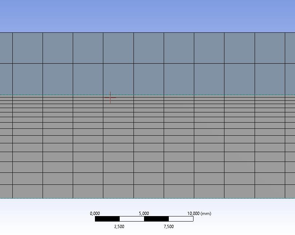Click the white ruler segment between 2,500 and 5,000

132,219
